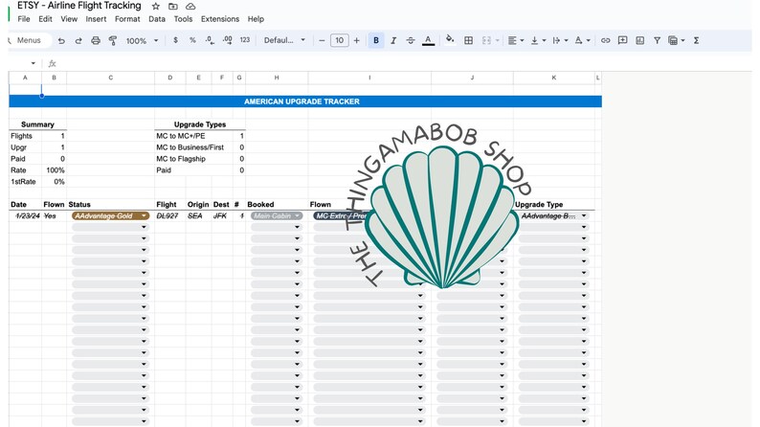
Task: Format as percent
Action: (x=192, y=40)
